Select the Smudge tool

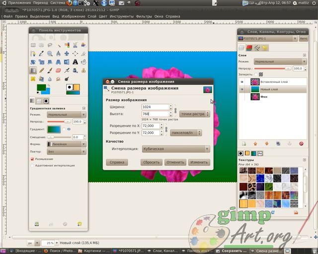coord(59,79)
